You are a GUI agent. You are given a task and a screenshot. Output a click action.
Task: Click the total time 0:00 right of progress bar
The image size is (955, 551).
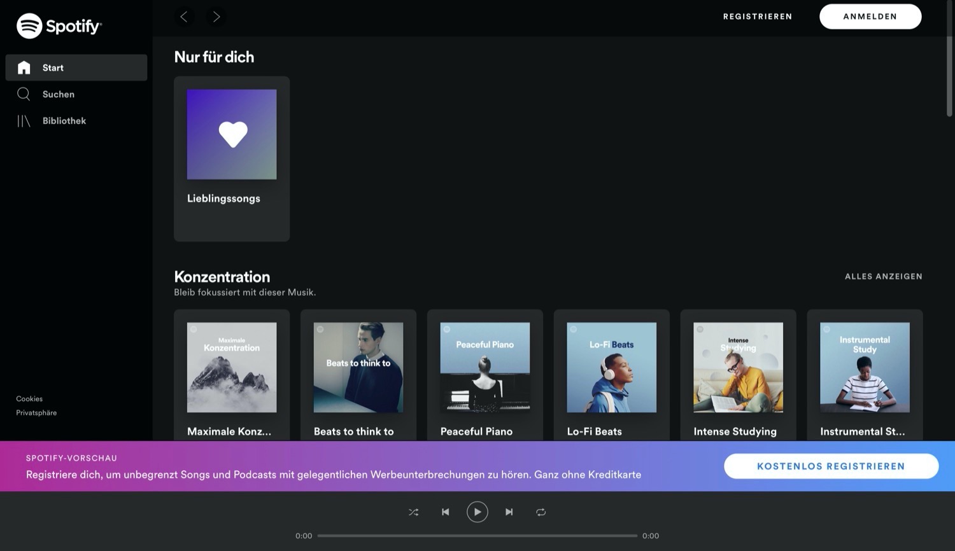point(651,536)
